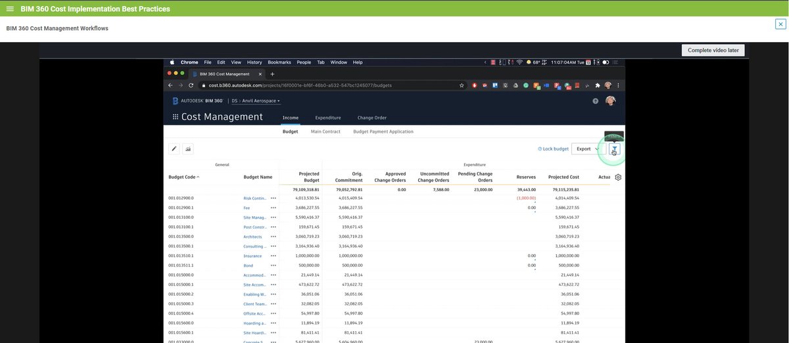Open table column settings gear
Screen dimensions: 789x343
click(618, 177)
